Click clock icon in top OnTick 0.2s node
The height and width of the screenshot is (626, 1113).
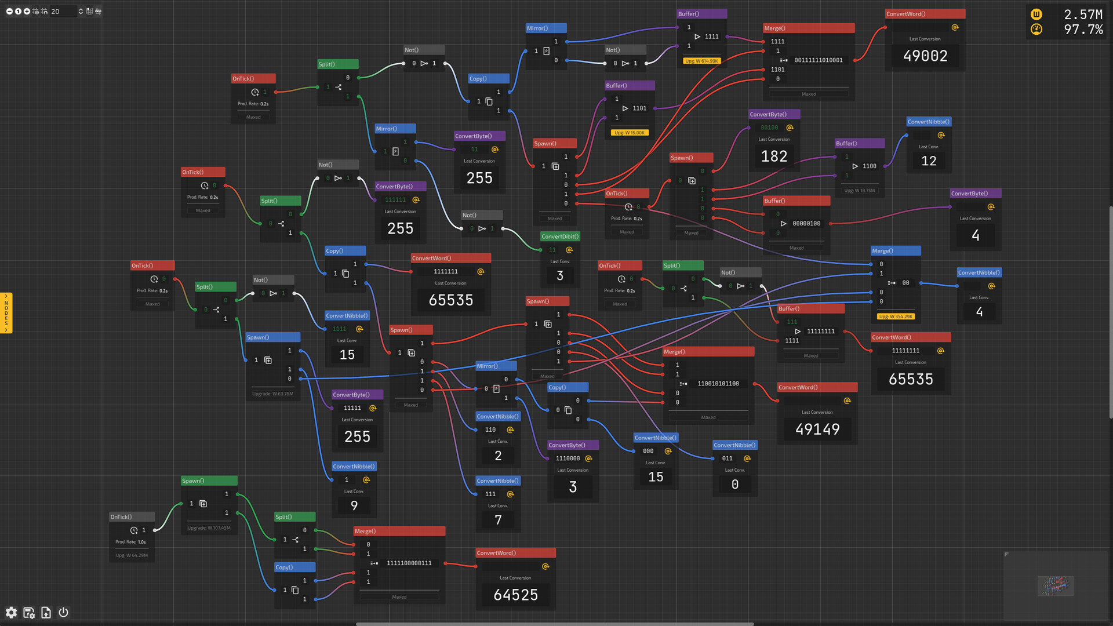tap(254, 92)
